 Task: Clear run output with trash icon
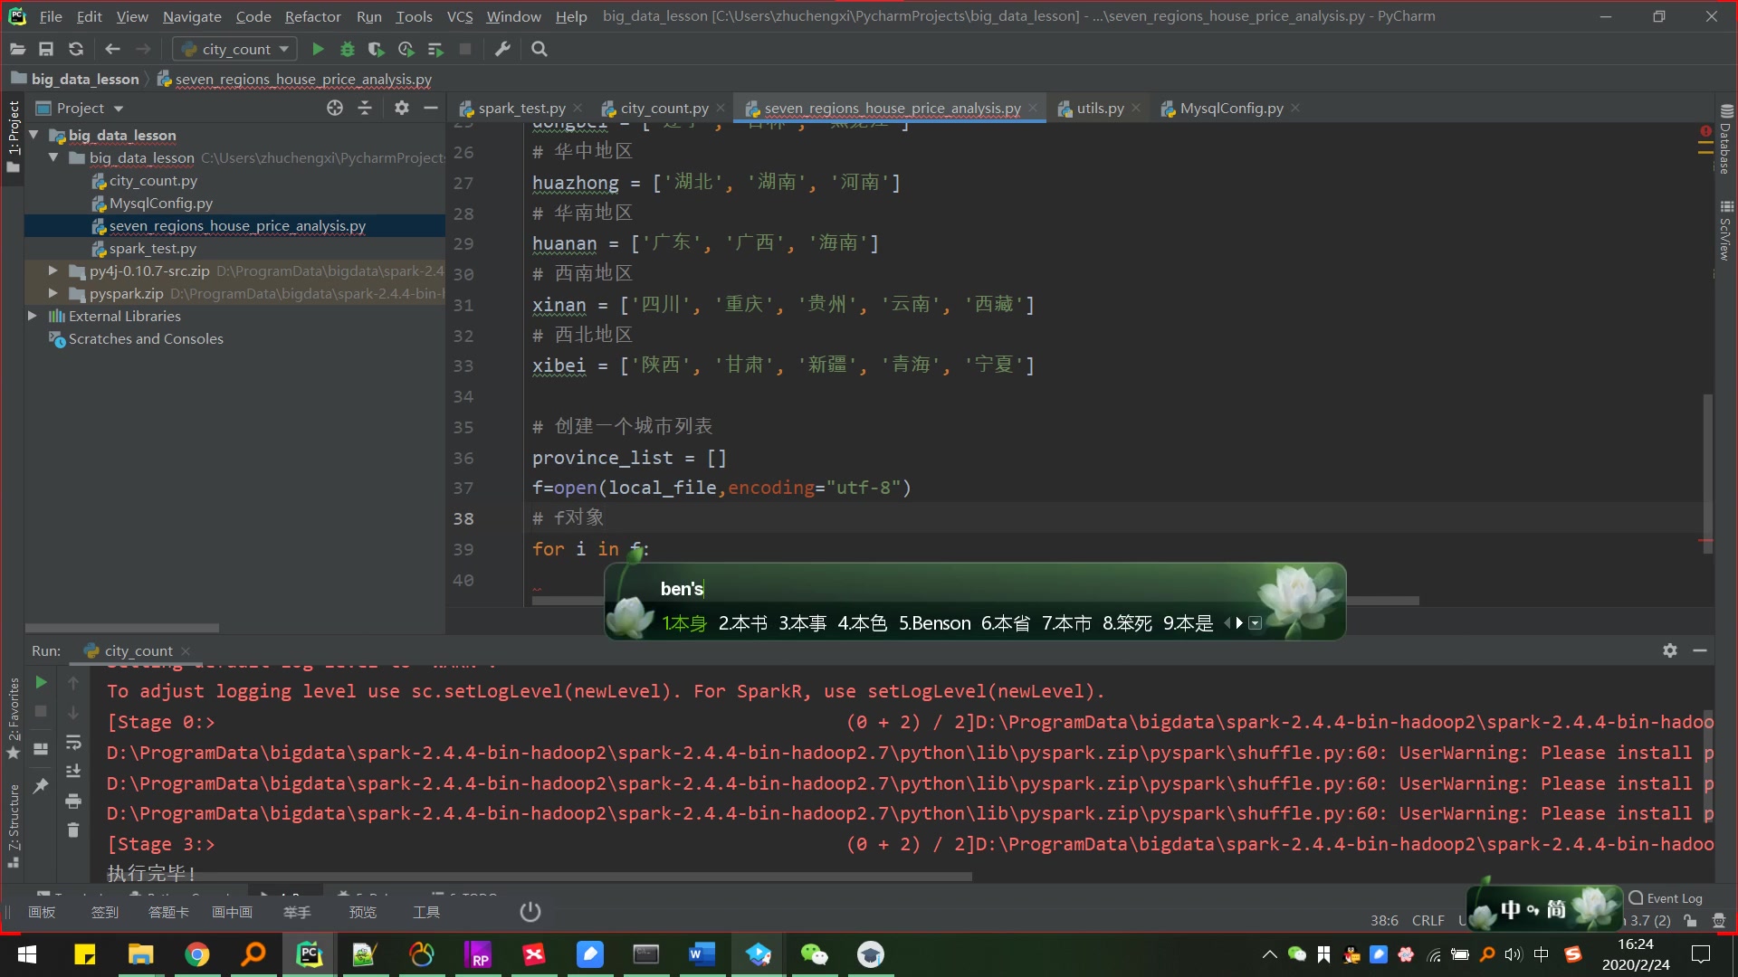click(73, 830)
